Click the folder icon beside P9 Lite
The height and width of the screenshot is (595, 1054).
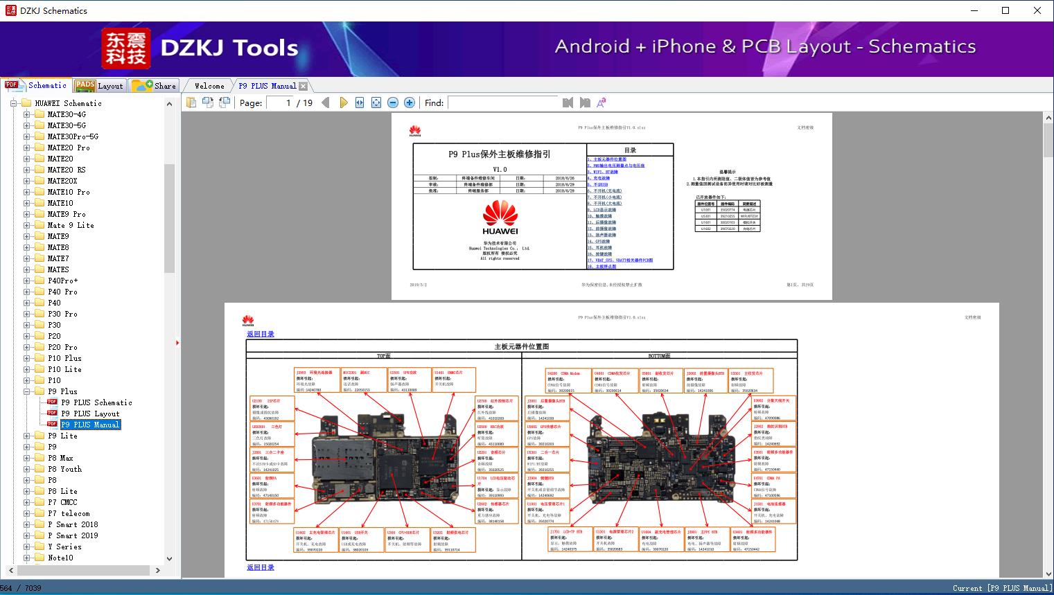(39, 436)
